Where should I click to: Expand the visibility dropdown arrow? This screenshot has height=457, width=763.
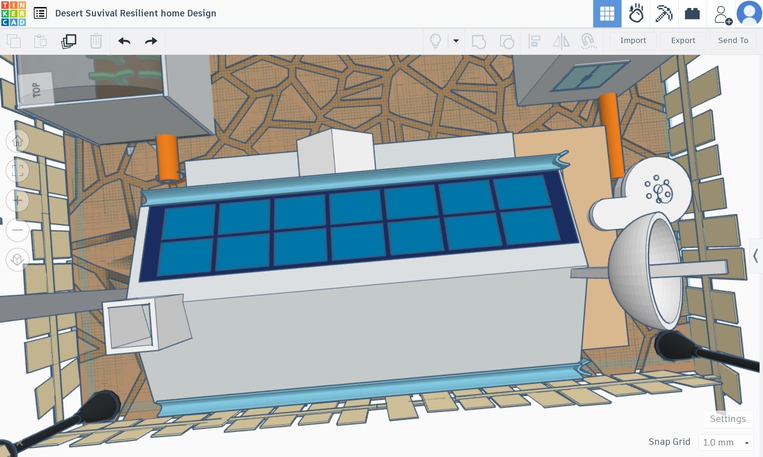click(x=456, y=41)
